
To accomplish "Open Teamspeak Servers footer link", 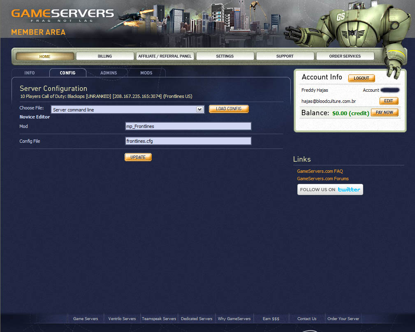I will tap(159, 319).
